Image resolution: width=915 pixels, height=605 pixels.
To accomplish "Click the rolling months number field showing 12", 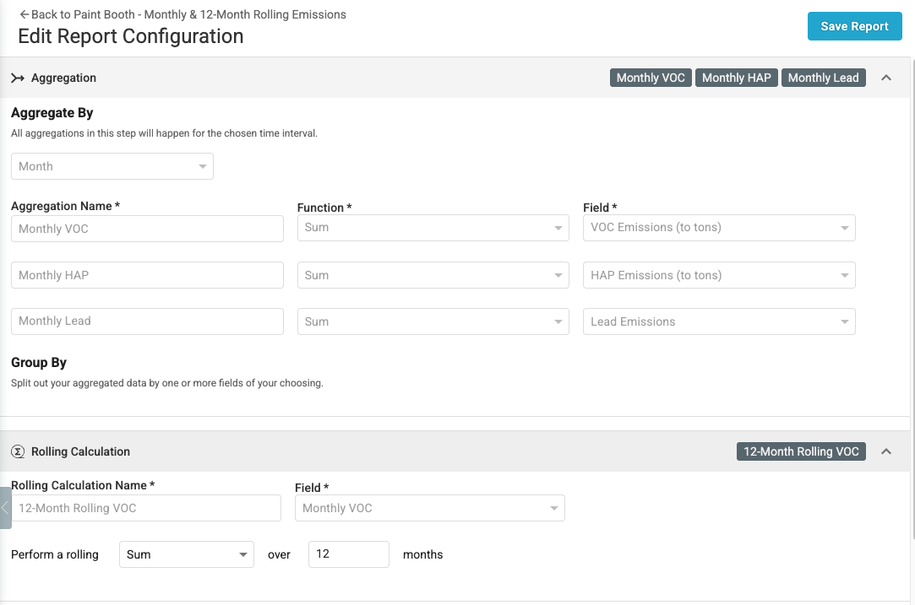I will pyautogui.click(x=348, y=554).
